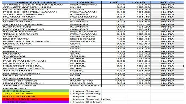
Task: Select the red 100.0 - 150.0 mm cell
Action: point(35,99)
